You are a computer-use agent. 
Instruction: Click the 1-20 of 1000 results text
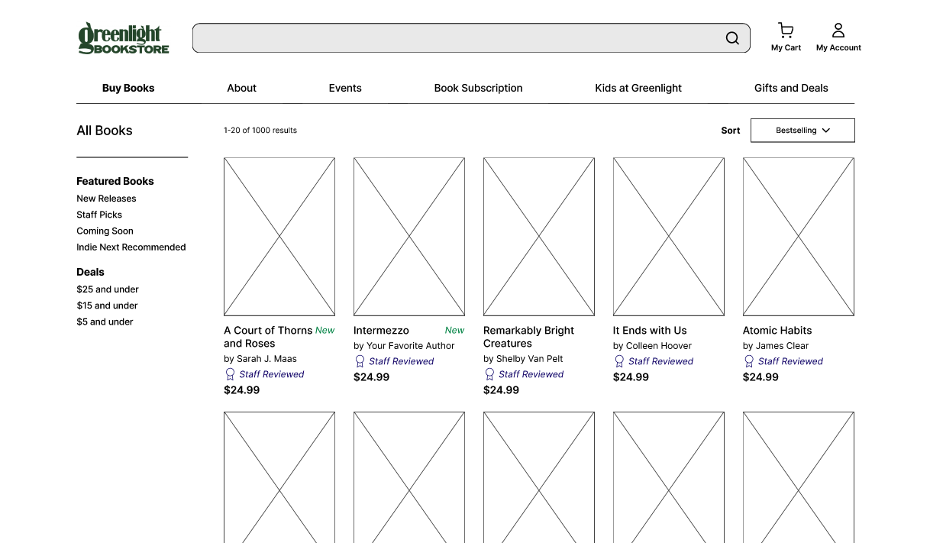click(260, 131)
